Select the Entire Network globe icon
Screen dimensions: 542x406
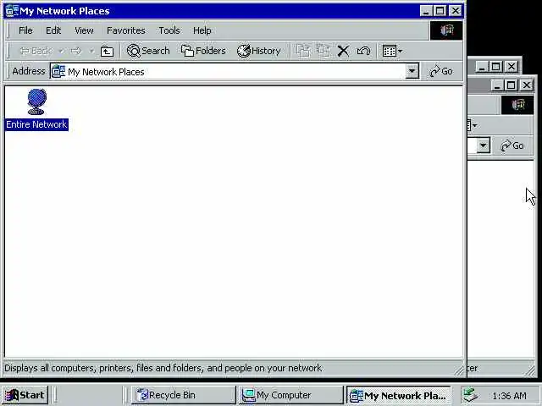tap(36, 101)
